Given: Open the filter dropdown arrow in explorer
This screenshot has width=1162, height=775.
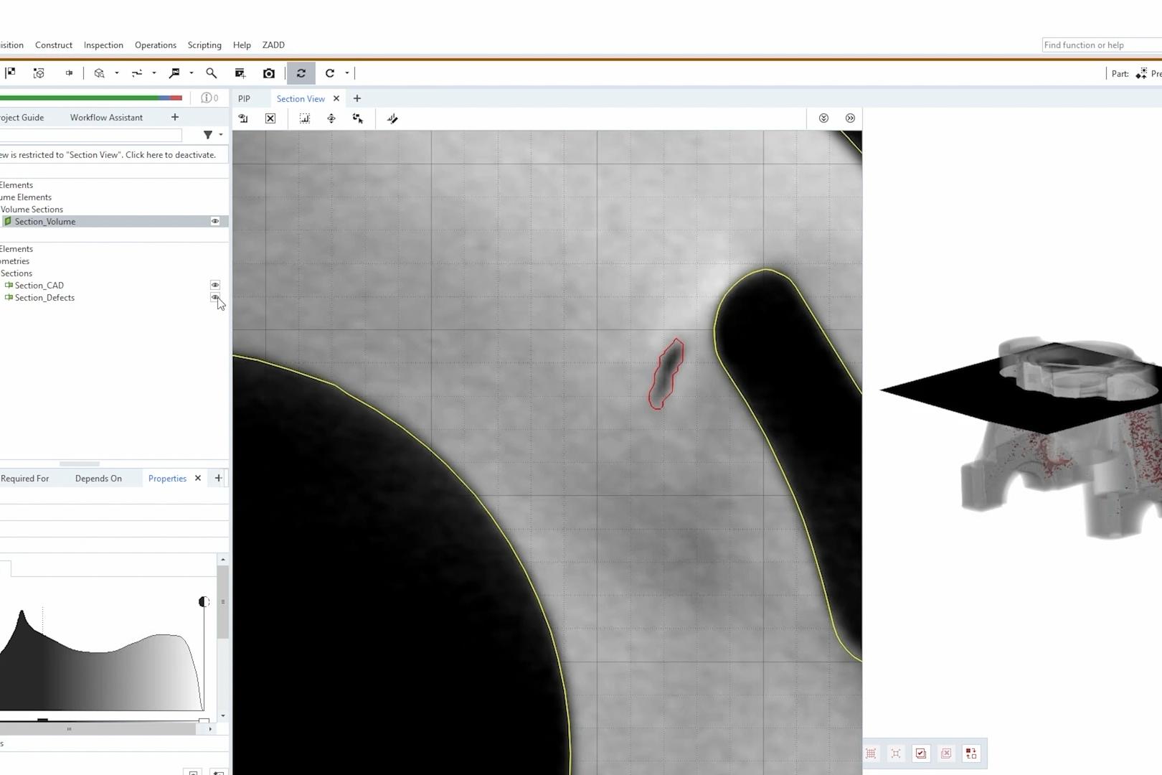Looking at the screenshot, I should click(x=221, y=135).
